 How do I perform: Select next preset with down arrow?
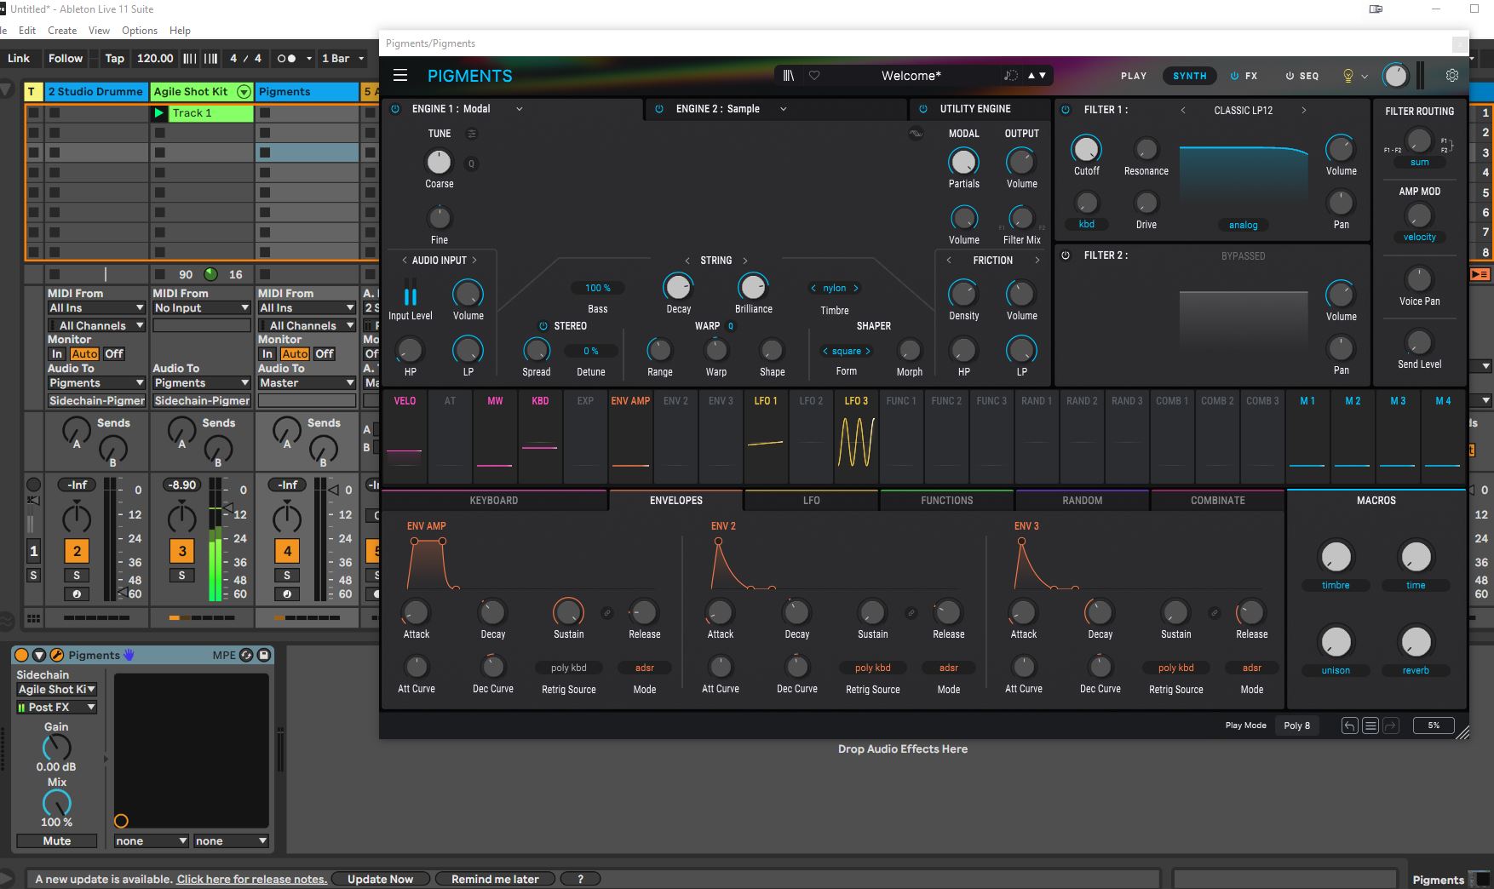[1043, 75]
